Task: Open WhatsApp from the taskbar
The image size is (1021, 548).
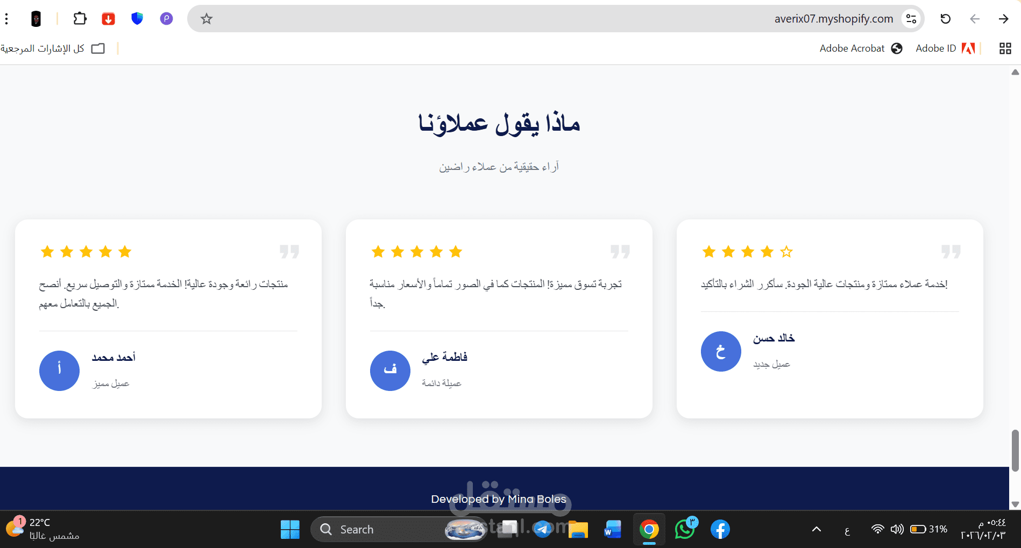Action: (x=685, y=530)
